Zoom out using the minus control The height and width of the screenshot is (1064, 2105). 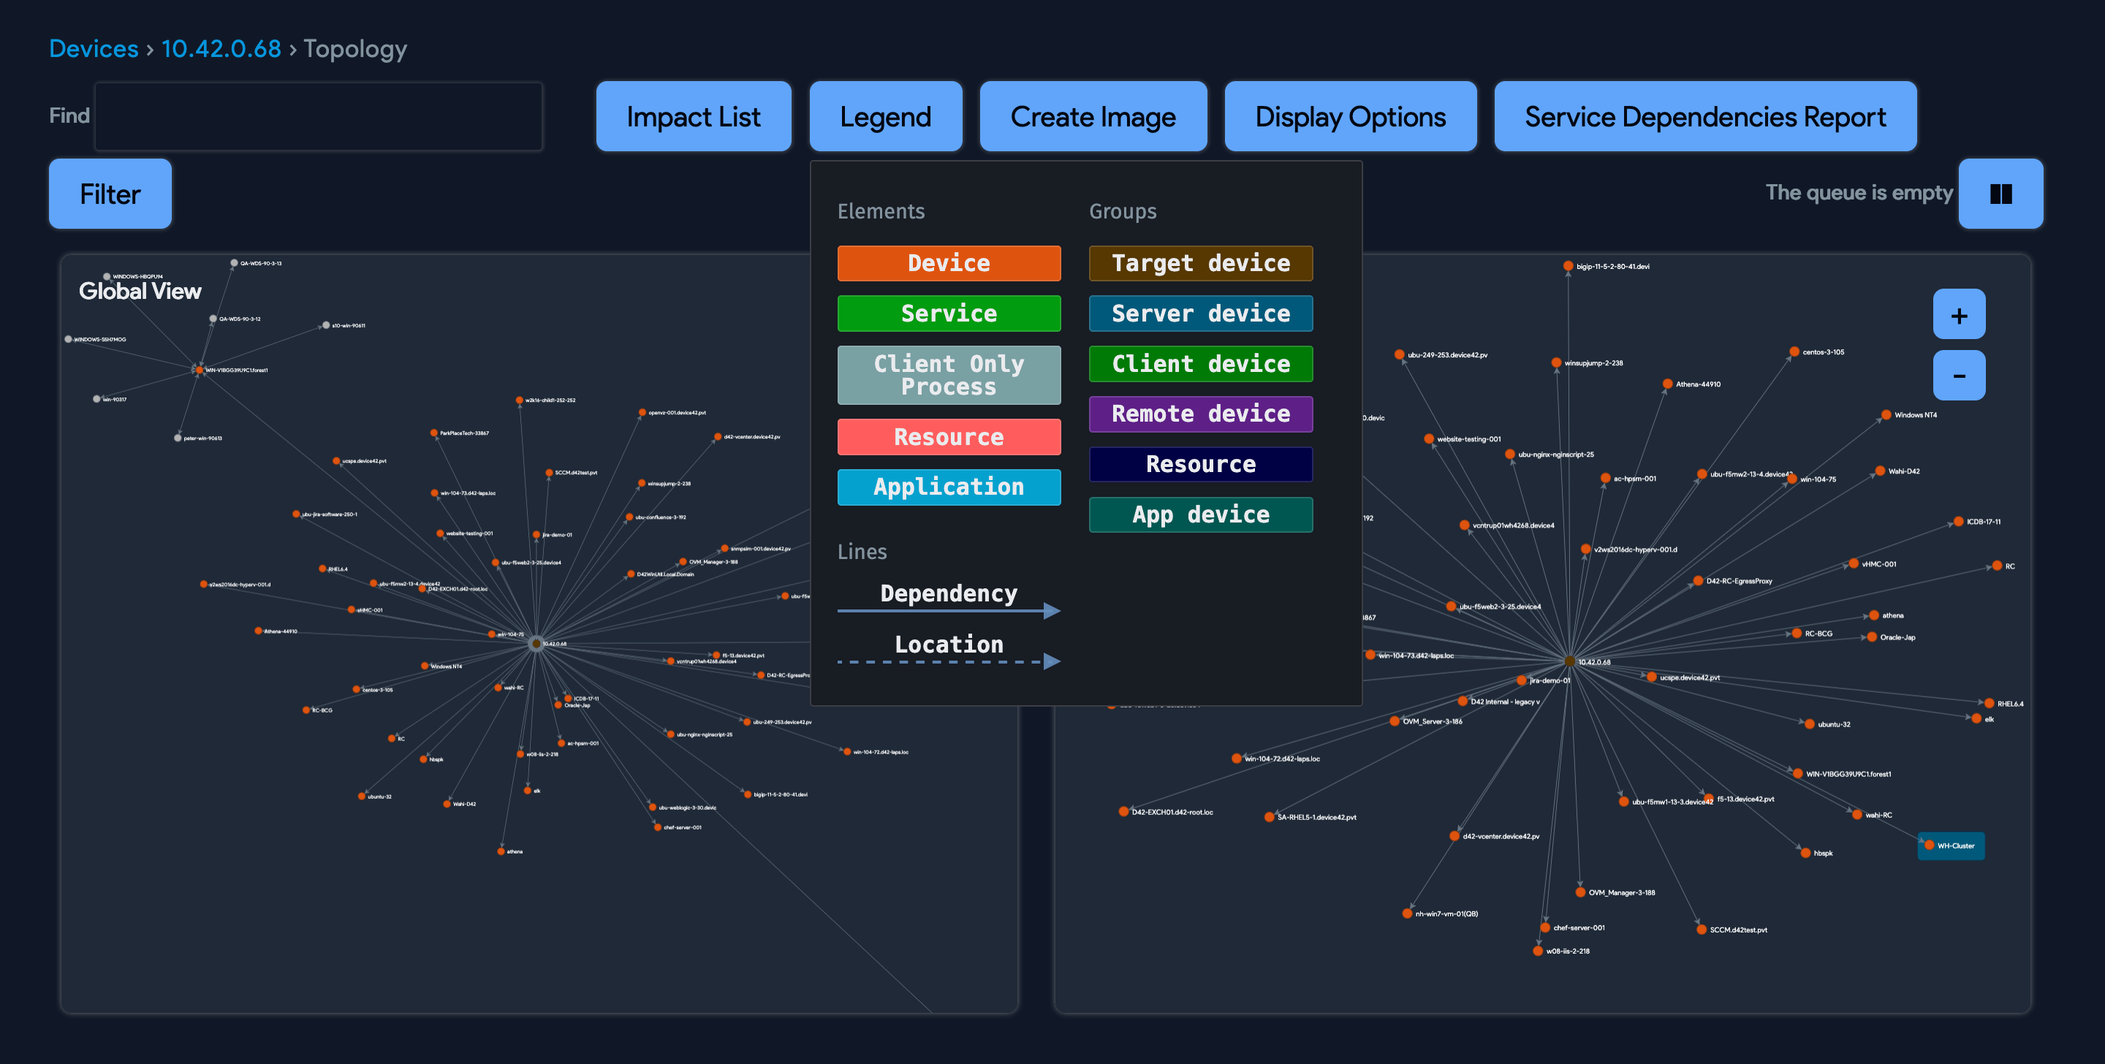pyautogui.click(x=1959, y=374)
